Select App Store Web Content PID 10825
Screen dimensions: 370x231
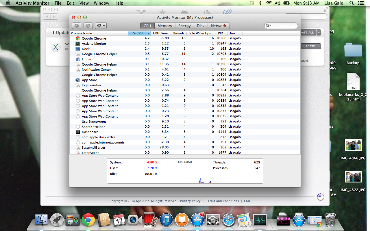pos(185,96)
